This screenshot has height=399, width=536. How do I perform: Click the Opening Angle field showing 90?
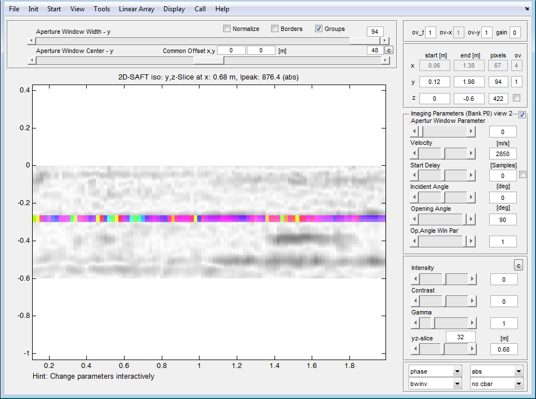pyautogui.click(x=503, y=219)
